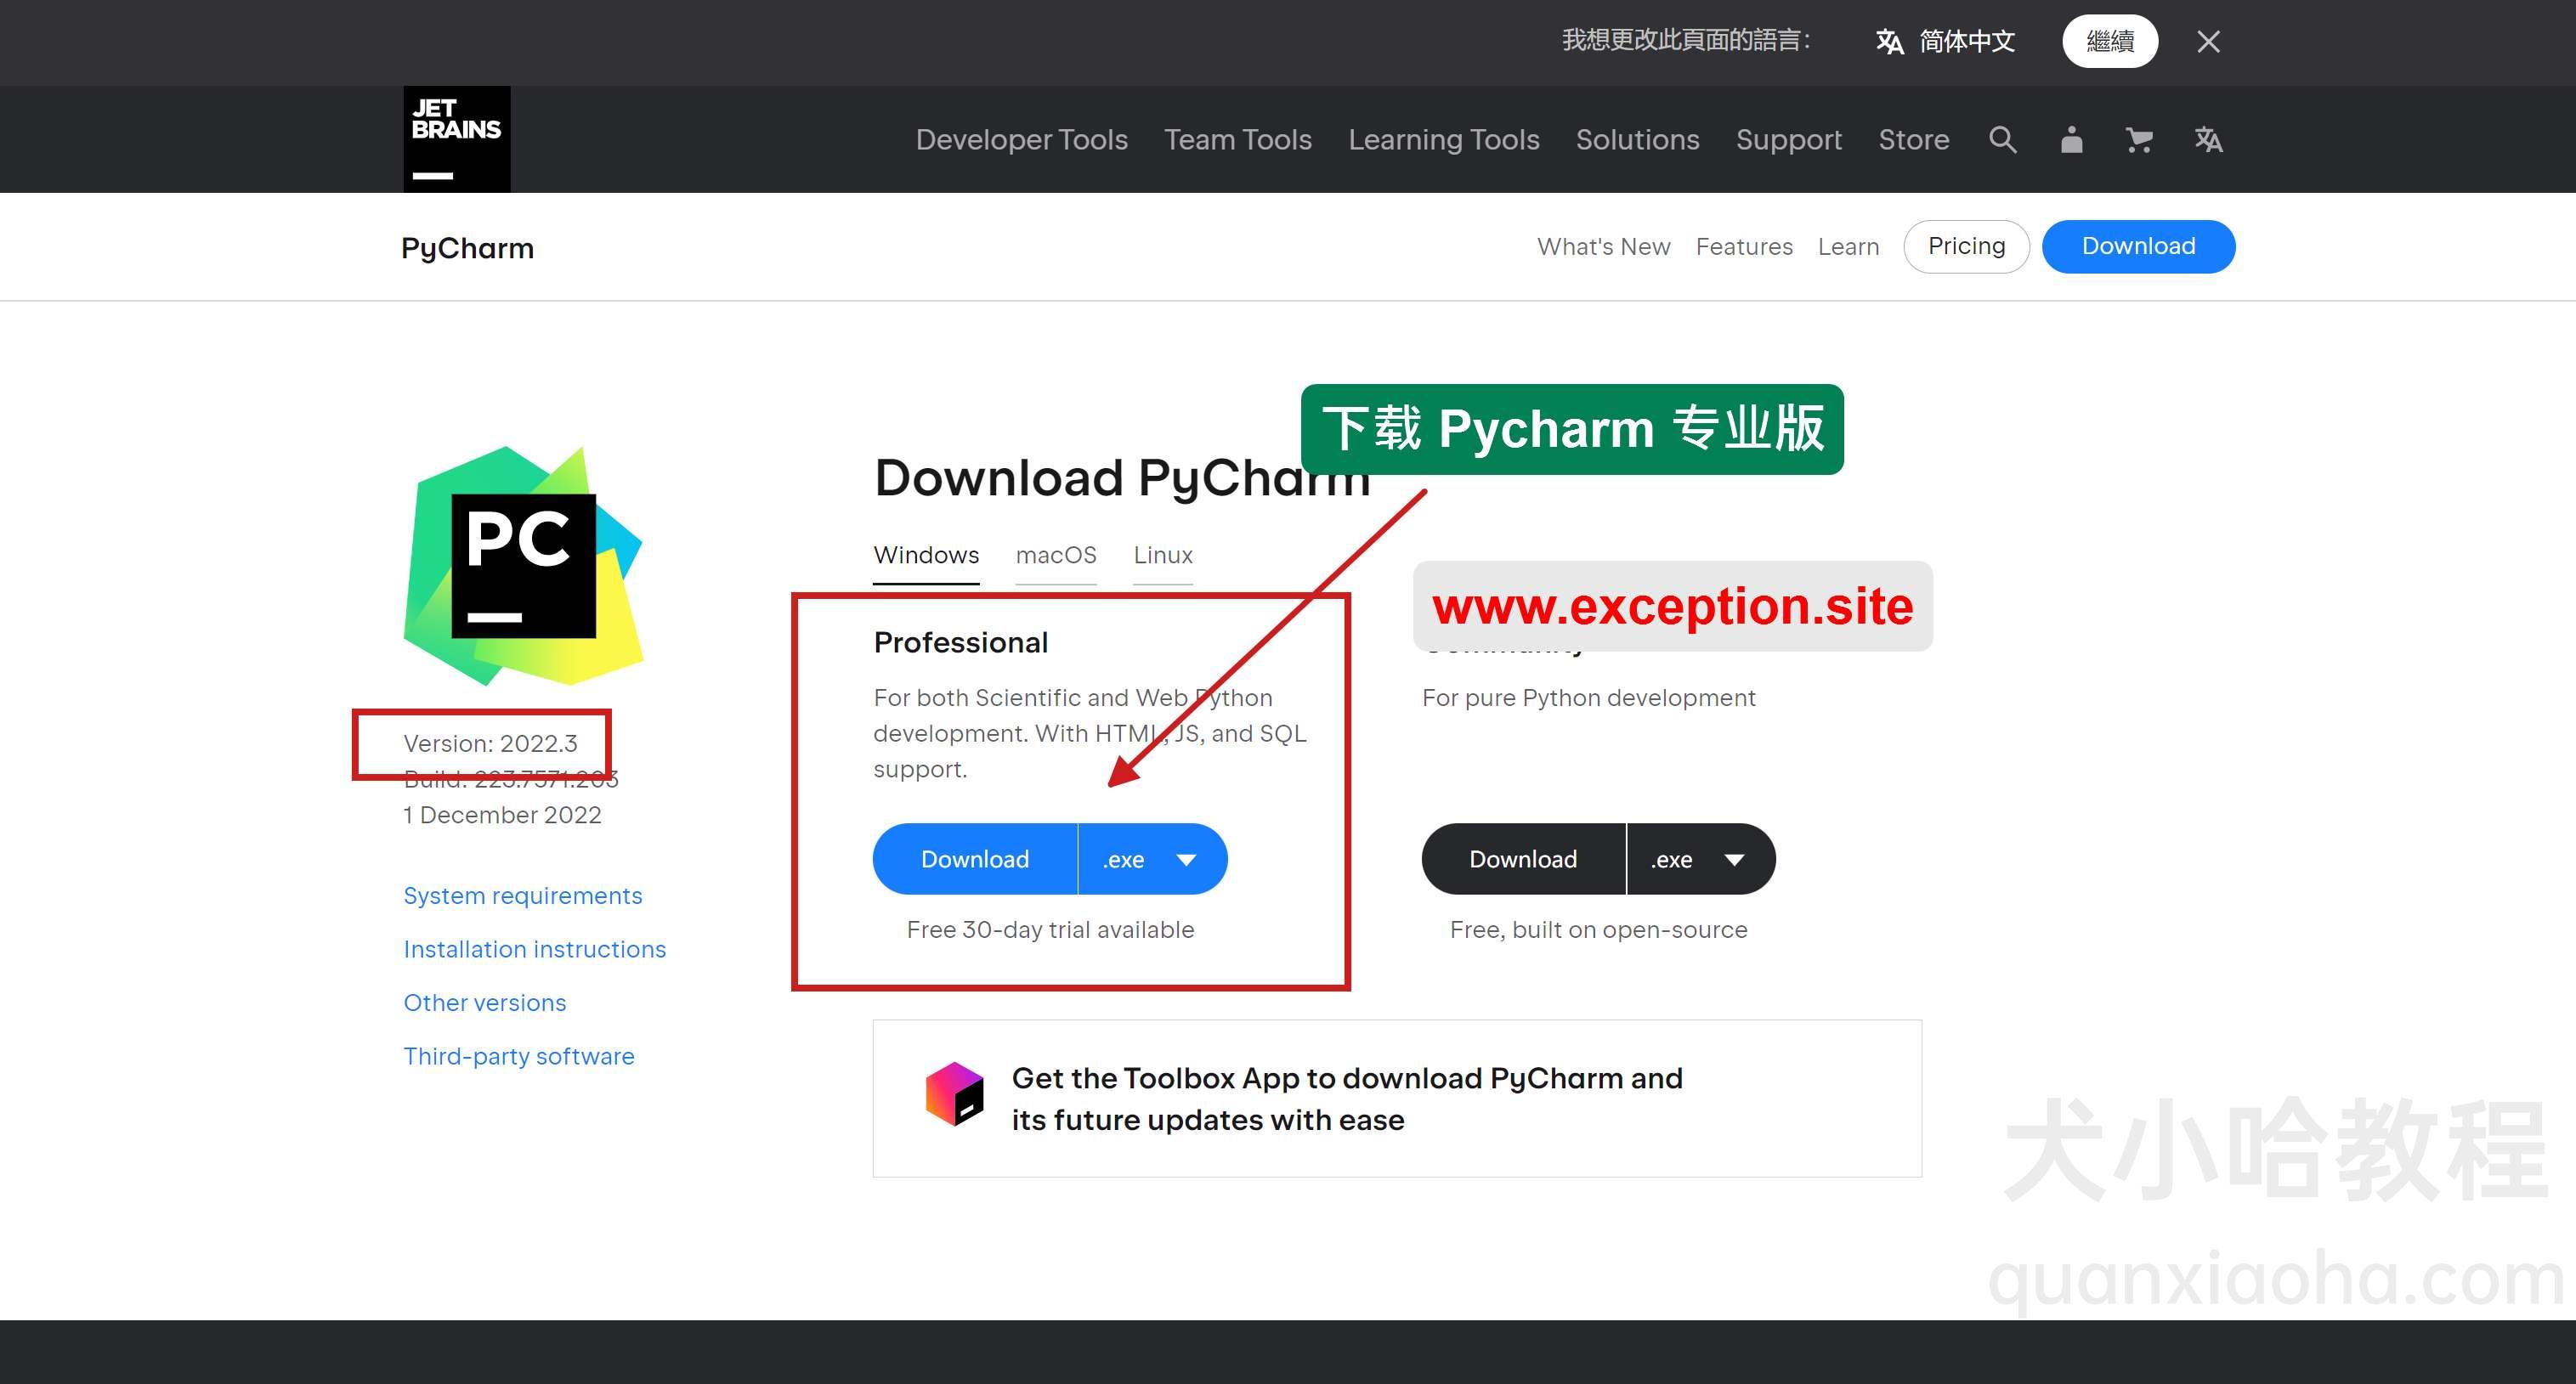Click the blue Download button in header
2576x1384 pixels.
(2138, 246)
